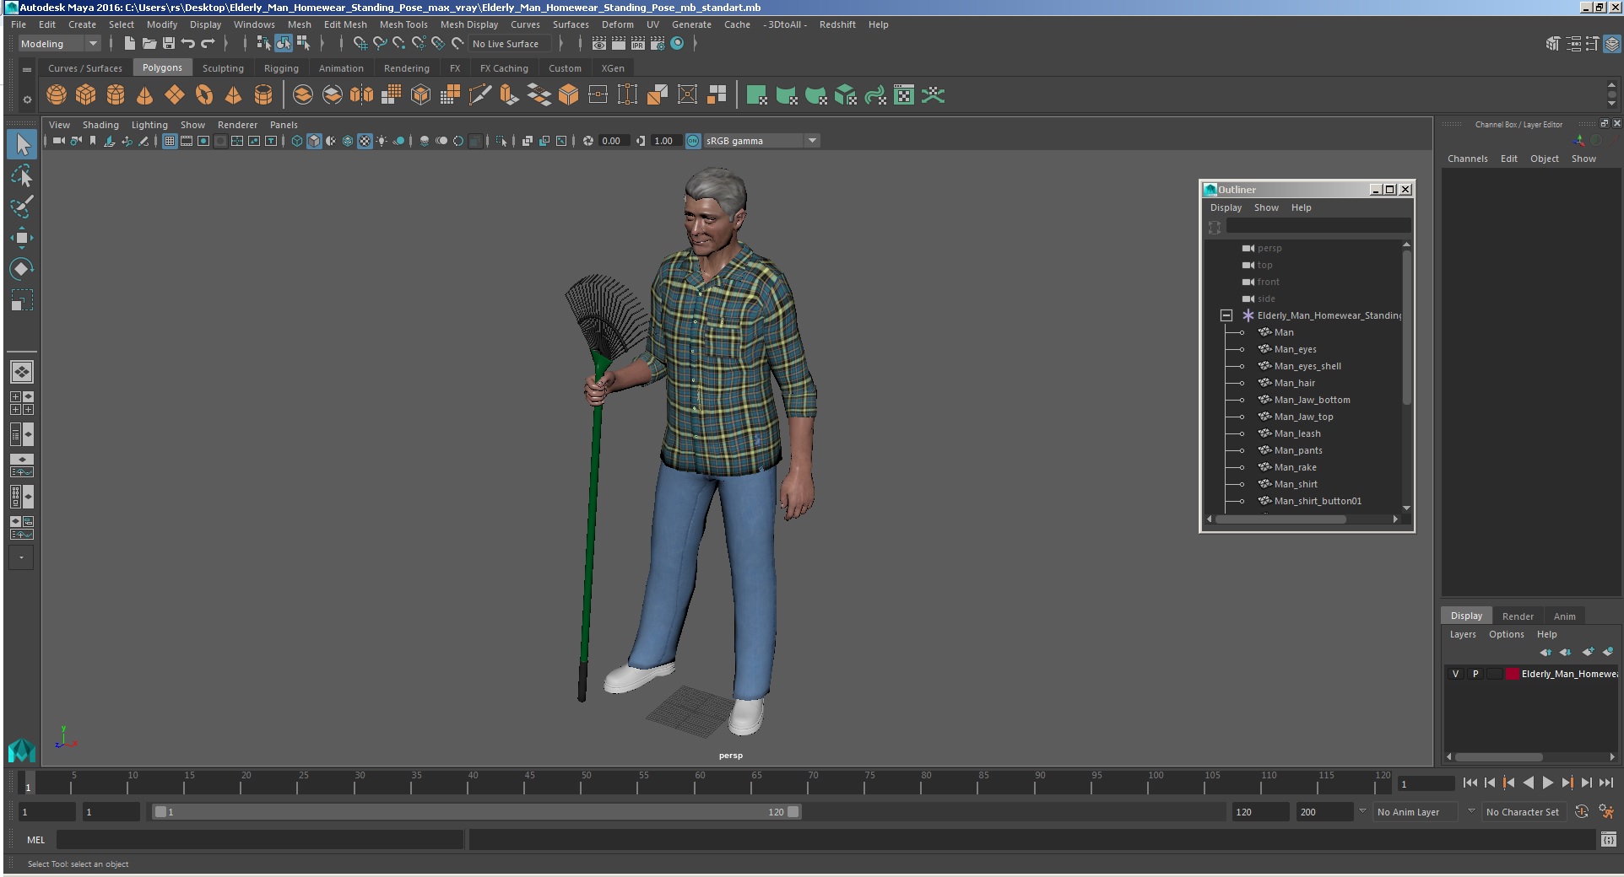Viewport: 1624px width, 877px height.
Task: Create a polygon cylinder from shelf
Action: click(x=116, y=95)
